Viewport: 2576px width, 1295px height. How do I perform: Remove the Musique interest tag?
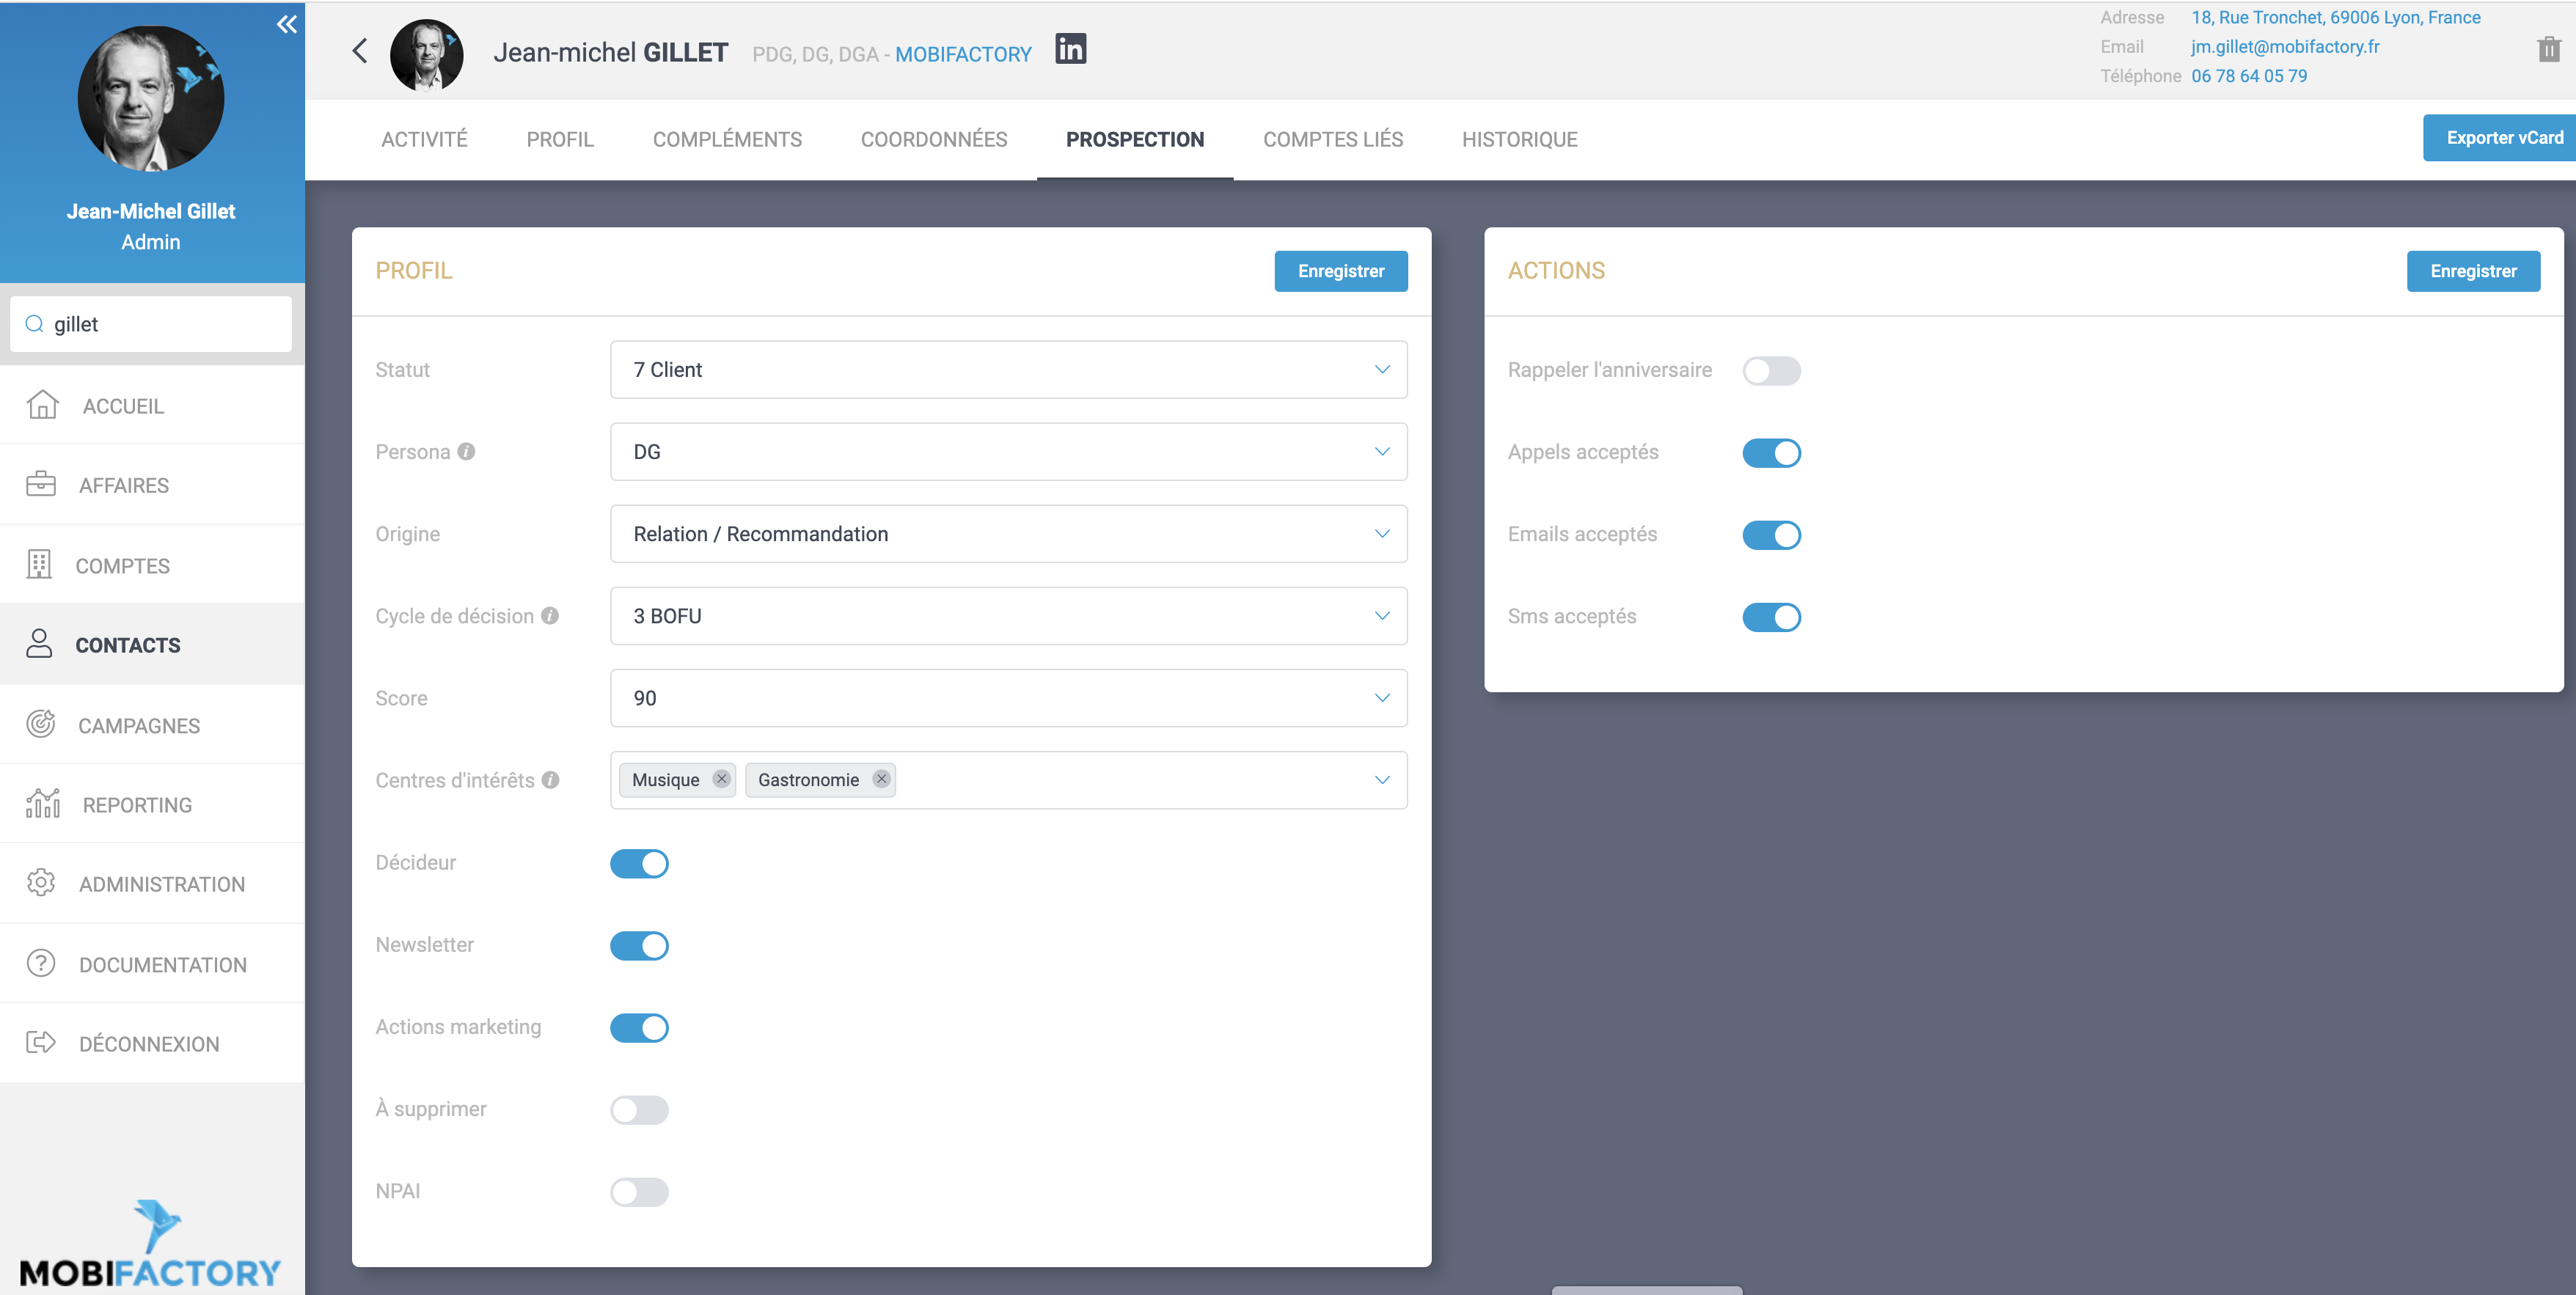coord(721,779)
